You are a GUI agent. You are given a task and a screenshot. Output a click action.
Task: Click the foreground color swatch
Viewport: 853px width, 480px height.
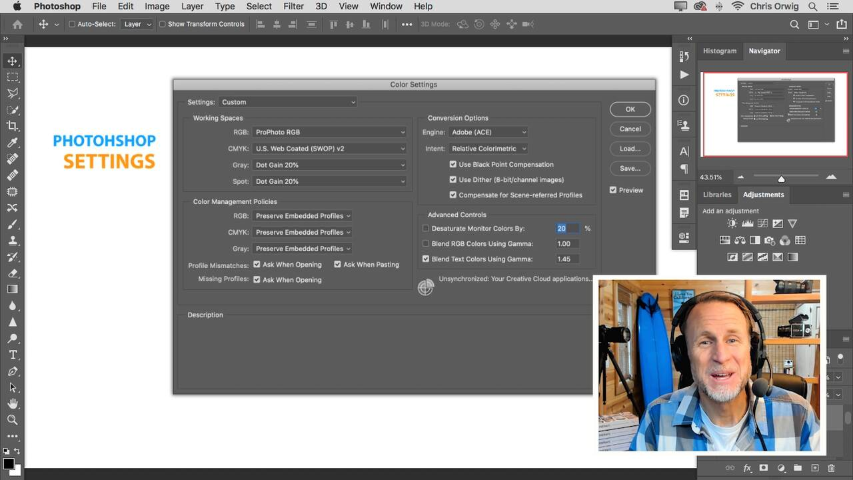[9, 463]
